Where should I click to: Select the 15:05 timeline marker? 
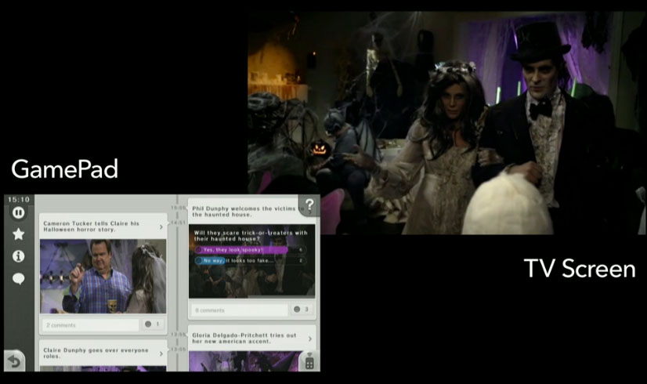(x=178, y=208)
